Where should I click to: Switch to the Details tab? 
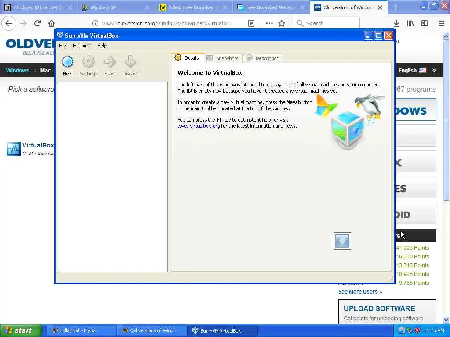pos(188,58)
